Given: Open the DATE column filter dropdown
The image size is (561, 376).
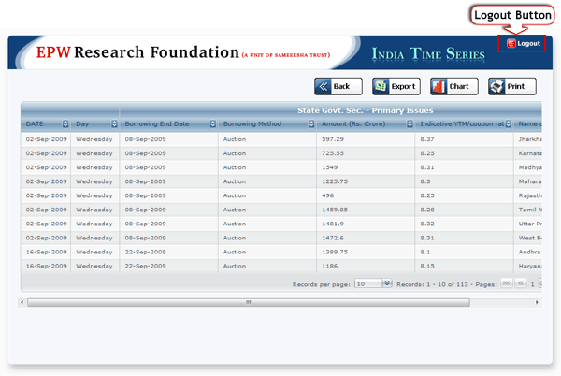Looking at the screenshot, I should point(65,123).
